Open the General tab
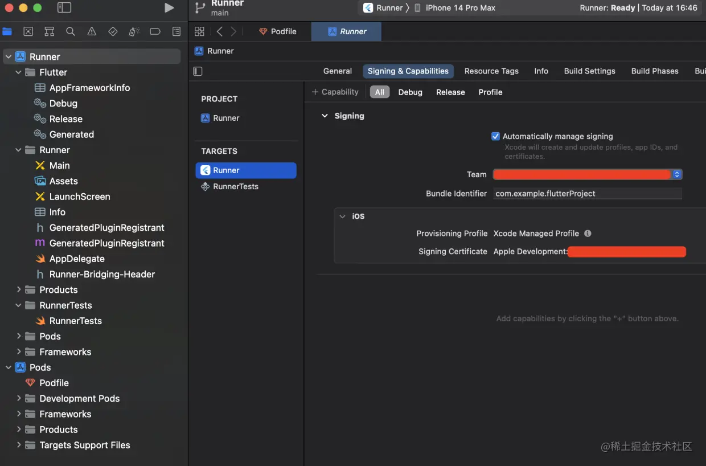This screenshot has height=466, width=706. pyautogui.click(x=338, y=71)
